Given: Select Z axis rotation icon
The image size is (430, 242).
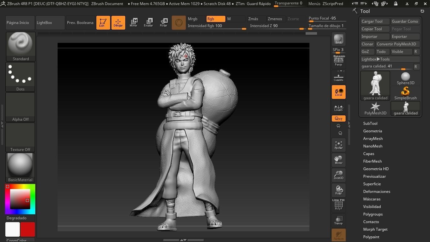Looking at the screenshot, I should click(340, 133).
